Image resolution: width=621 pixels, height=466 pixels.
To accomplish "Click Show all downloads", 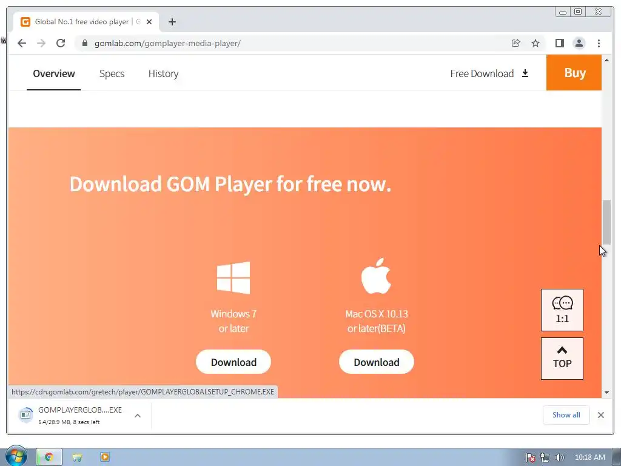I will [566, 415].
